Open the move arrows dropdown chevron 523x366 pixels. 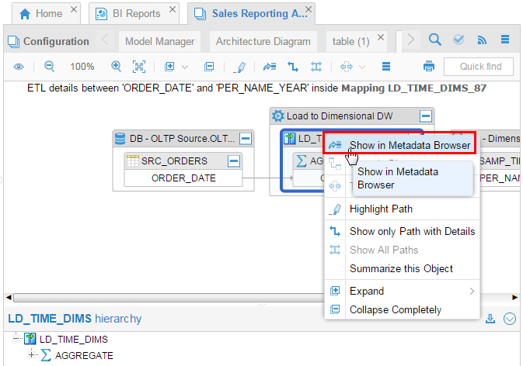click(362, 67)
